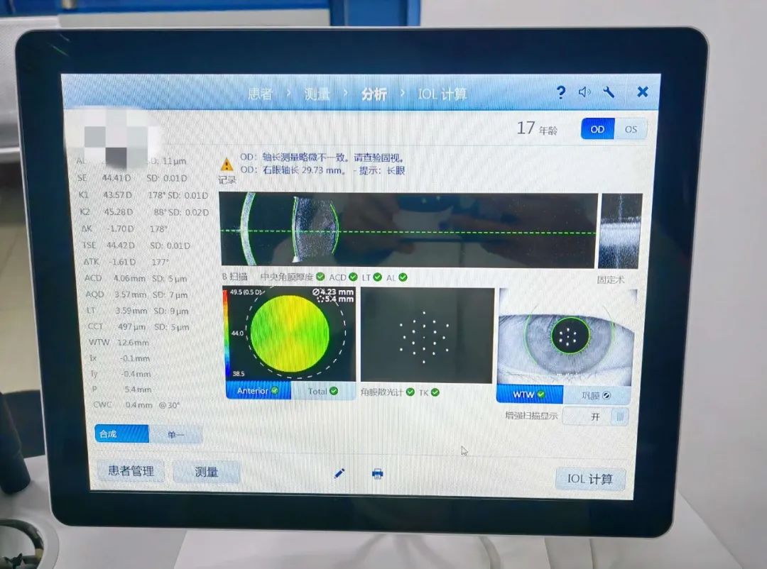Go to the 测量 workflow step
The height and width of the screenshot is (569, 767).
(x=317, y=94)
